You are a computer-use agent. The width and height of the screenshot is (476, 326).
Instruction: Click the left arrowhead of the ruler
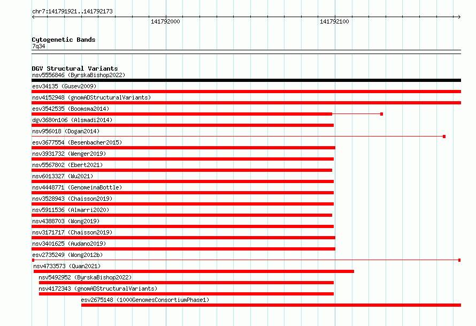[33, 17]
